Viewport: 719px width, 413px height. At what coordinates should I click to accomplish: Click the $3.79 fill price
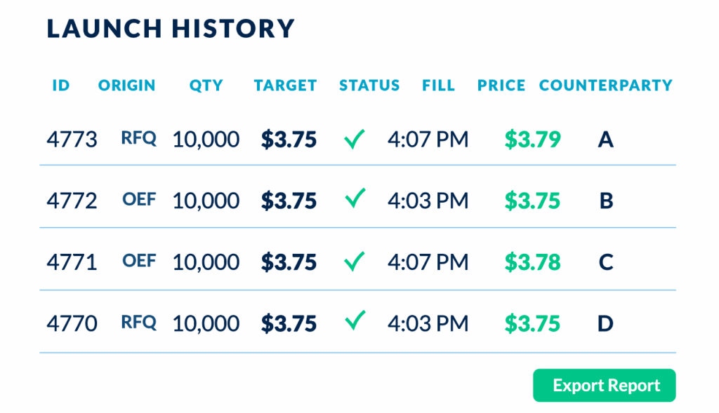click(532, 140)
